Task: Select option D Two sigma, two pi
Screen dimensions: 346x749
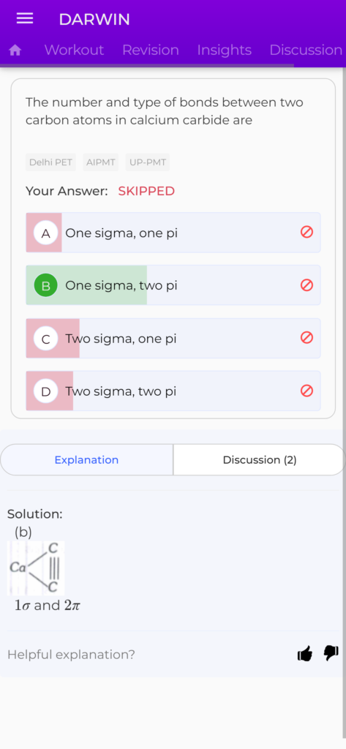Action: (x=173, y=391)
